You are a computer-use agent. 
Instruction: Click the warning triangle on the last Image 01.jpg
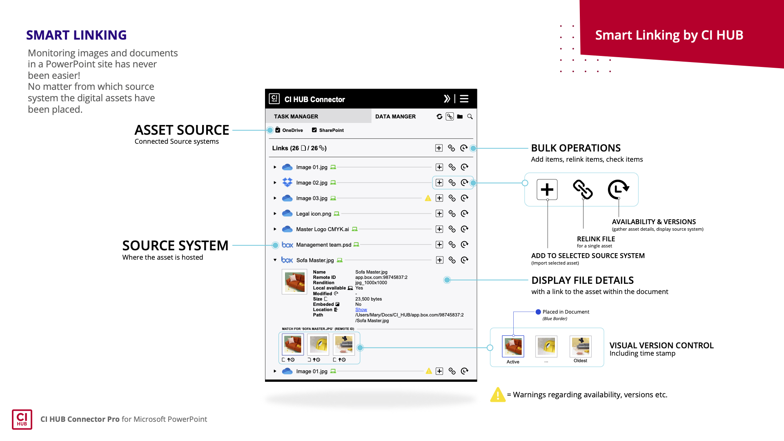pyautogui.click(x=429, y=371)
